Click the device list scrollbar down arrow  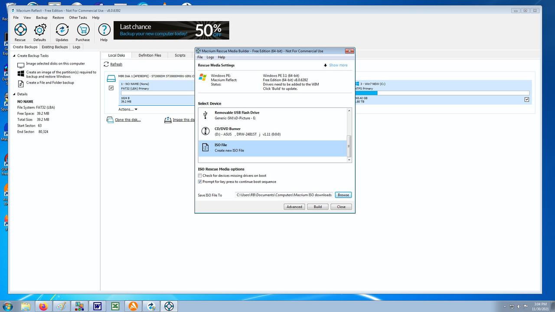click(x=349, y=160)
